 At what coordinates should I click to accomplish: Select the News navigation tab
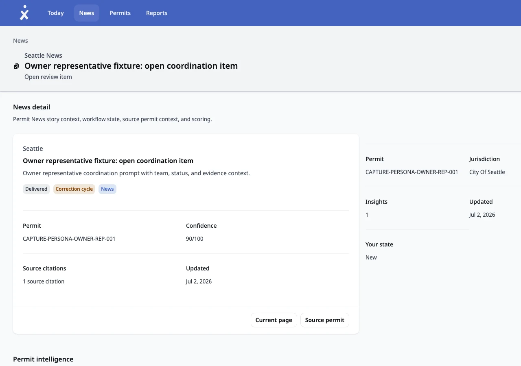[87, 13]
